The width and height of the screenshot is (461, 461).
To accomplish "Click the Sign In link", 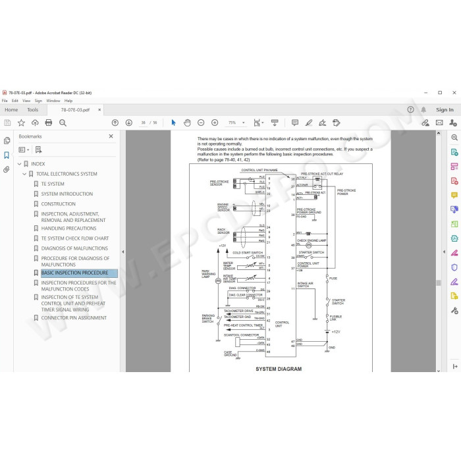I will 445,110.
